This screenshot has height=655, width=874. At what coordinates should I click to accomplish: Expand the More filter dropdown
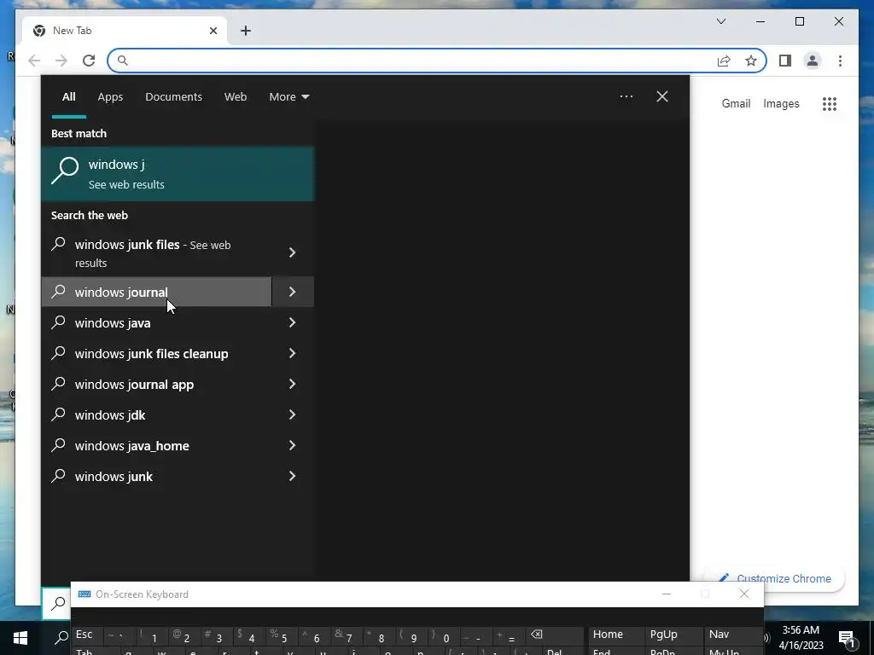click(x=288, y=97)
